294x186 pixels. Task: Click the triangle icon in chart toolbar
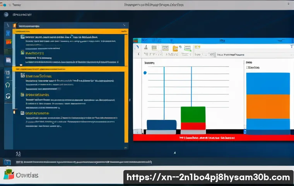[145, 48]
